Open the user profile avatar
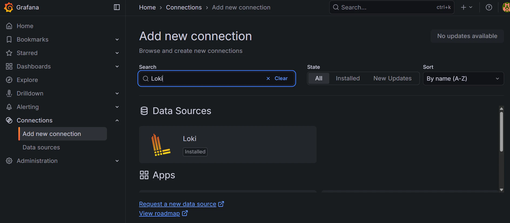The height and width of the screenshot is (223, 510). pyautogui.click(x=506, y=7)
